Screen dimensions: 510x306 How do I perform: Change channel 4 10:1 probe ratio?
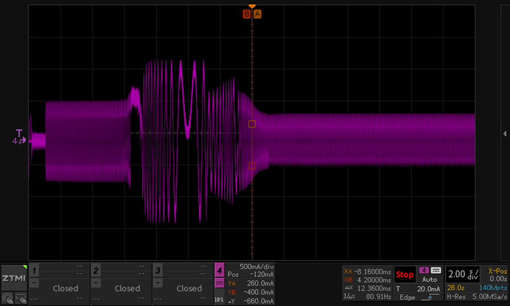click(x=219, y=300)
